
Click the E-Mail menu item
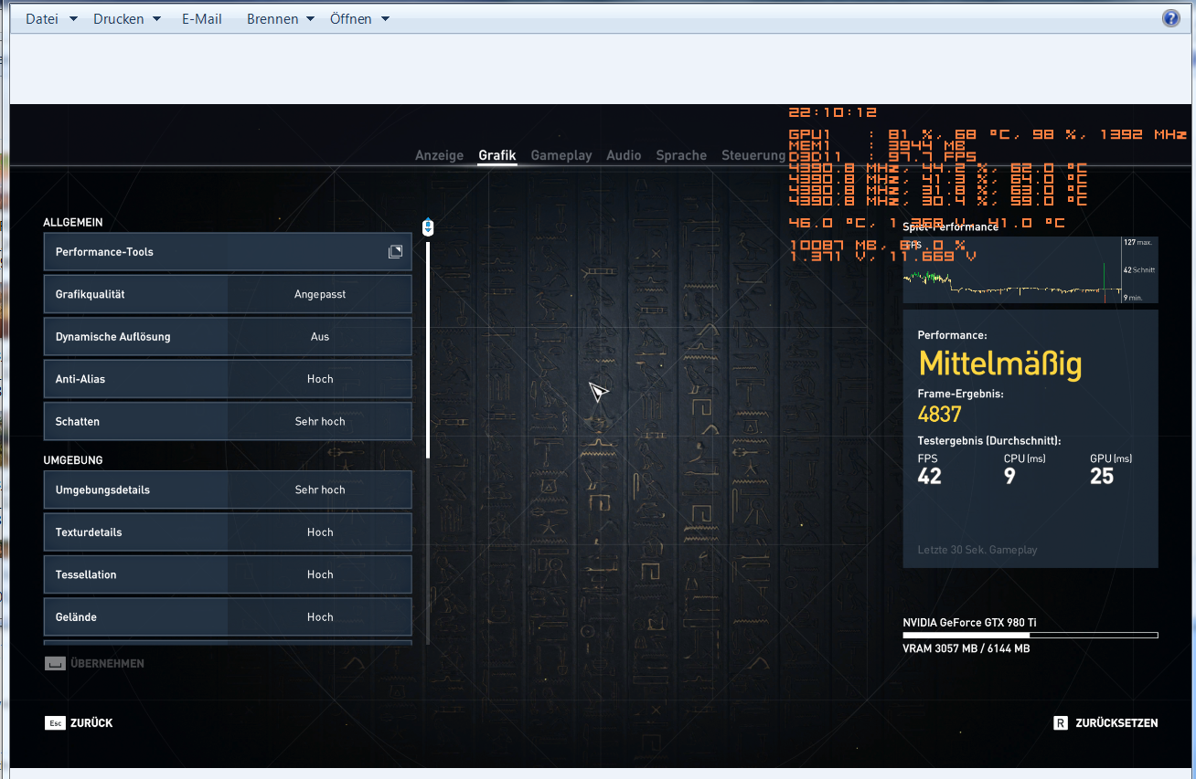click(202, 19)
